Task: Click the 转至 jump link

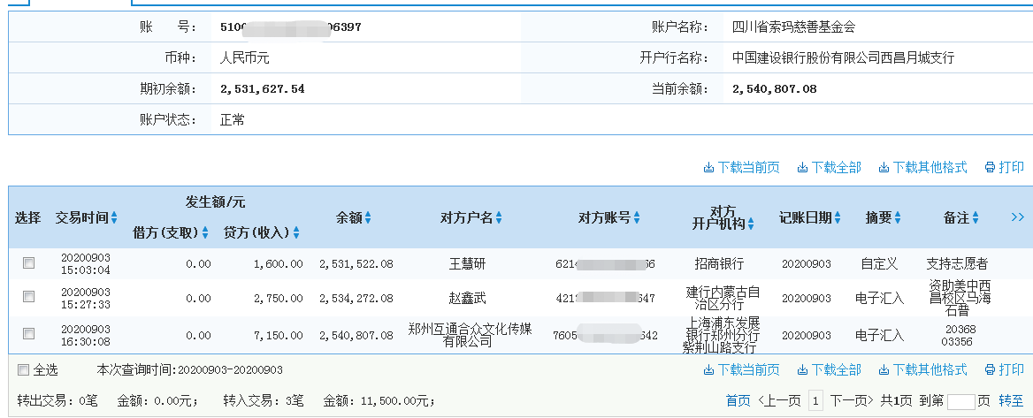Action: tap(1011, 400)
